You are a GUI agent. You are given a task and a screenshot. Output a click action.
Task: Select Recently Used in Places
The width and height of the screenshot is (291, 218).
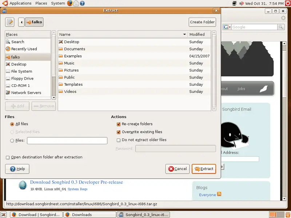coord(28,49)
